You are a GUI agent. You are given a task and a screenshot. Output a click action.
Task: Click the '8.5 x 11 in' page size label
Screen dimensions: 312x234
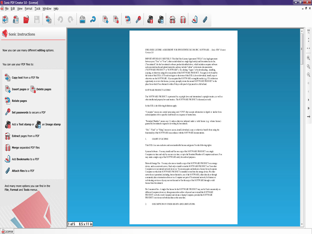(x=85, y=224)
